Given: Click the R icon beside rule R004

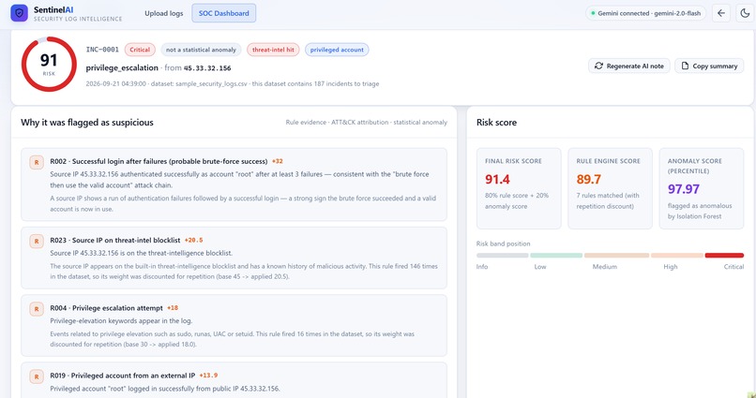Looking at the screenshot, I should [x=37, y=309].
